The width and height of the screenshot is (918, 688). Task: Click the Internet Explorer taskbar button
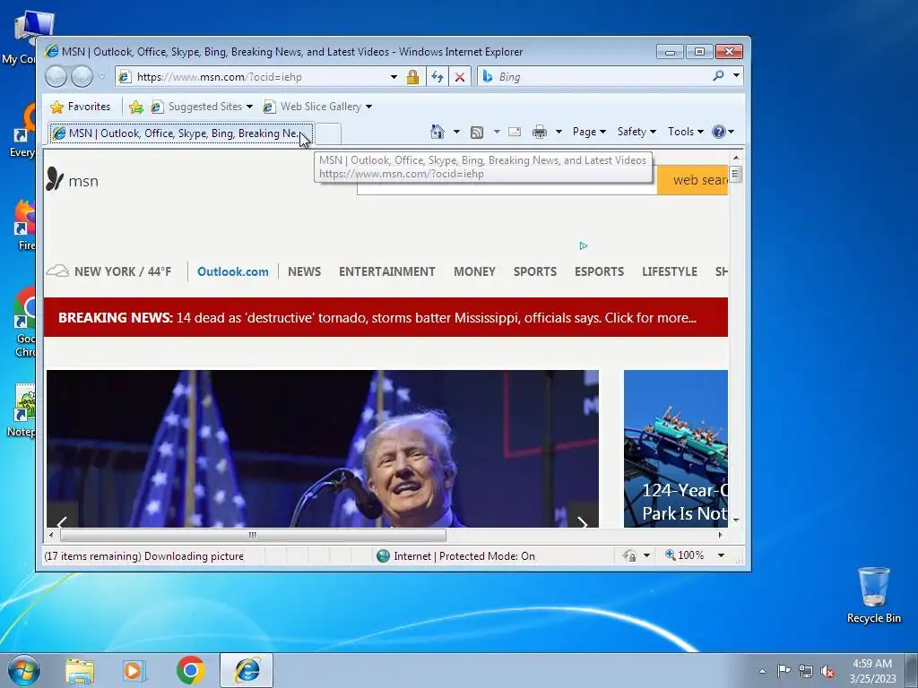click(x=247, y=670)
